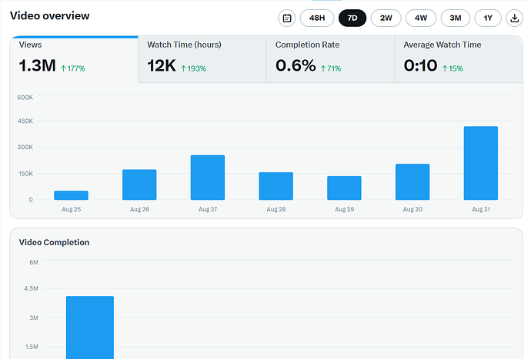Viewport: 531px width, 359px height.
Task: Click the 71% completion increase indicator
Action: 331,68
